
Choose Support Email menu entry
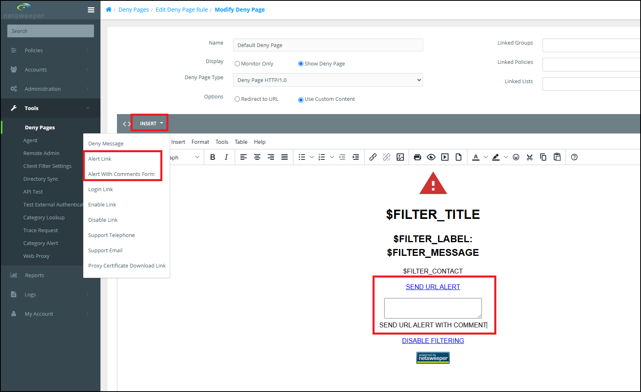click(x=126, y=250)
